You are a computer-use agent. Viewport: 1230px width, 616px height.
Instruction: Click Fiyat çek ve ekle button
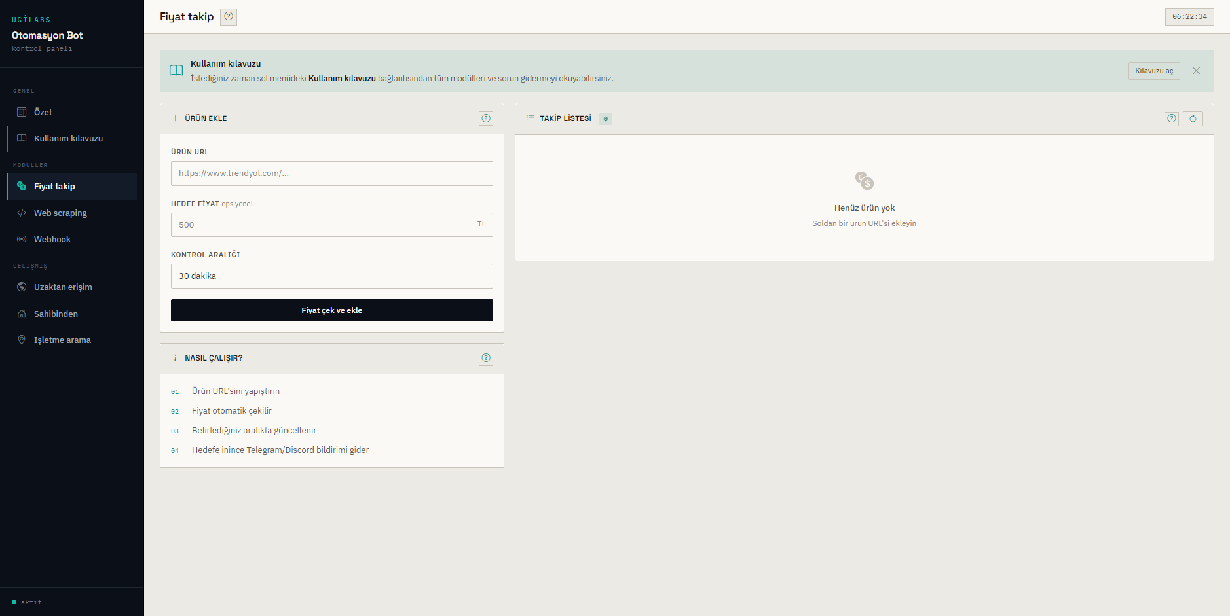[x=332, y=310]
